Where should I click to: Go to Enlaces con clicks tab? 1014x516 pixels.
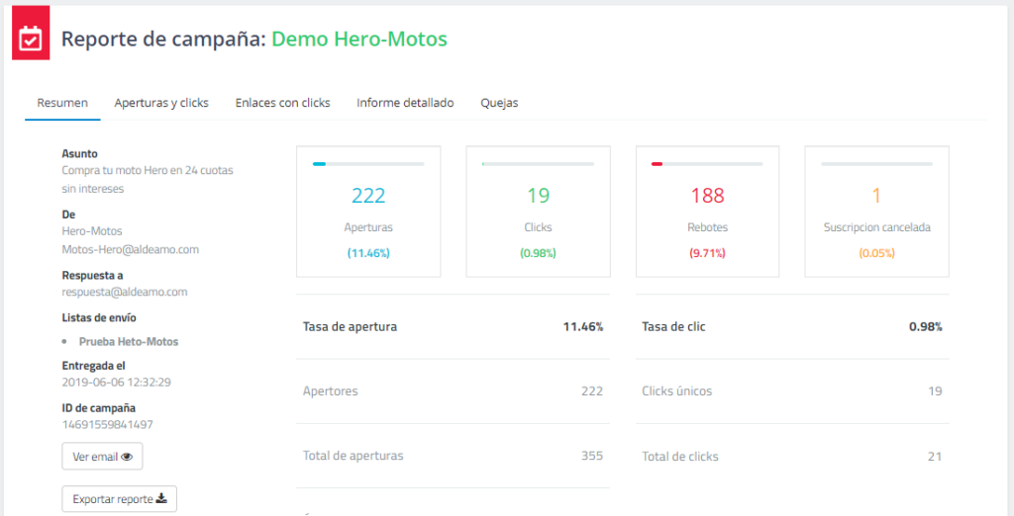tap(282, 103)
